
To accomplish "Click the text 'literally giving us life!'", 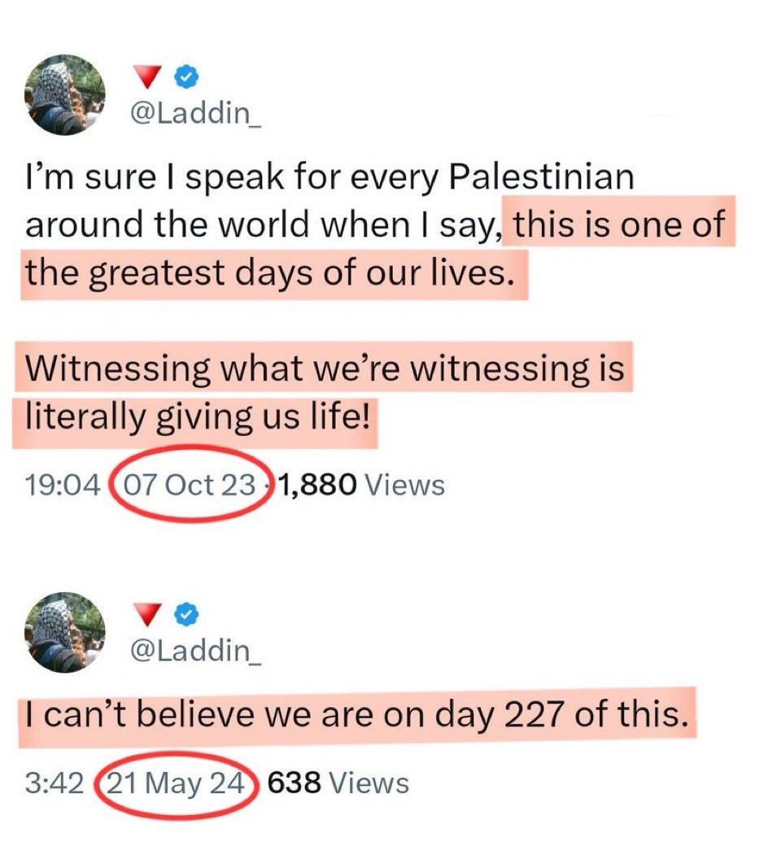I will click(x=198, y=417).
